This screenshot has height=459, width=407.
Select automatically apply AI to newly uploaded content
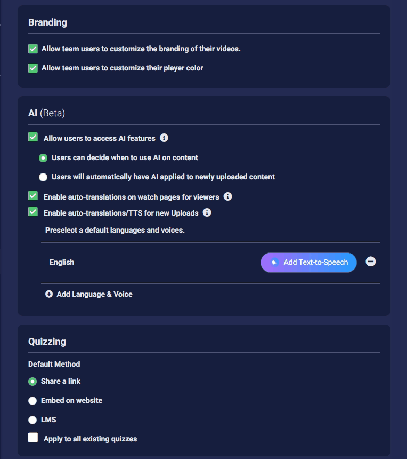coord(43,177)
